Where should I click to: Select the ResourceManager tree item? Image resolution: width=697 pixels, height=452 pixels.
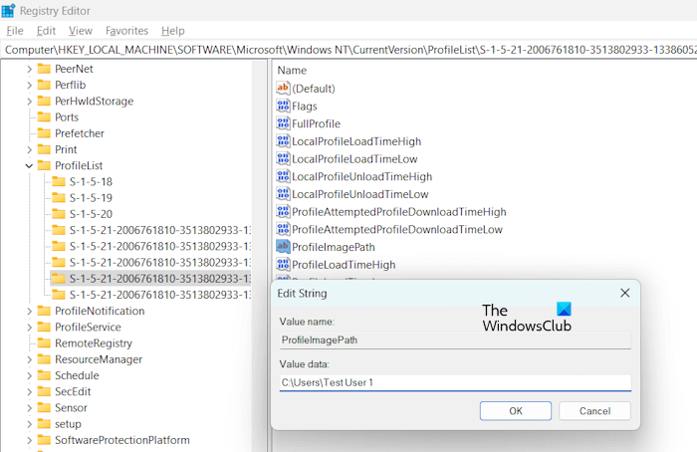(x=99, y=359)
